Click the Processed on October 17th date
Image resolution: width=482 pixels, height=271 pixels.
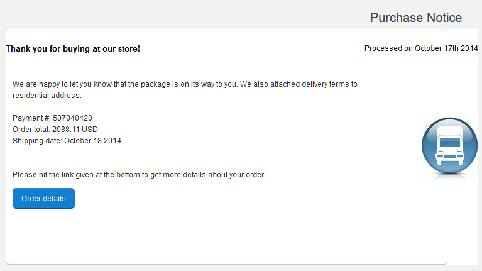[x=421, y=48]
